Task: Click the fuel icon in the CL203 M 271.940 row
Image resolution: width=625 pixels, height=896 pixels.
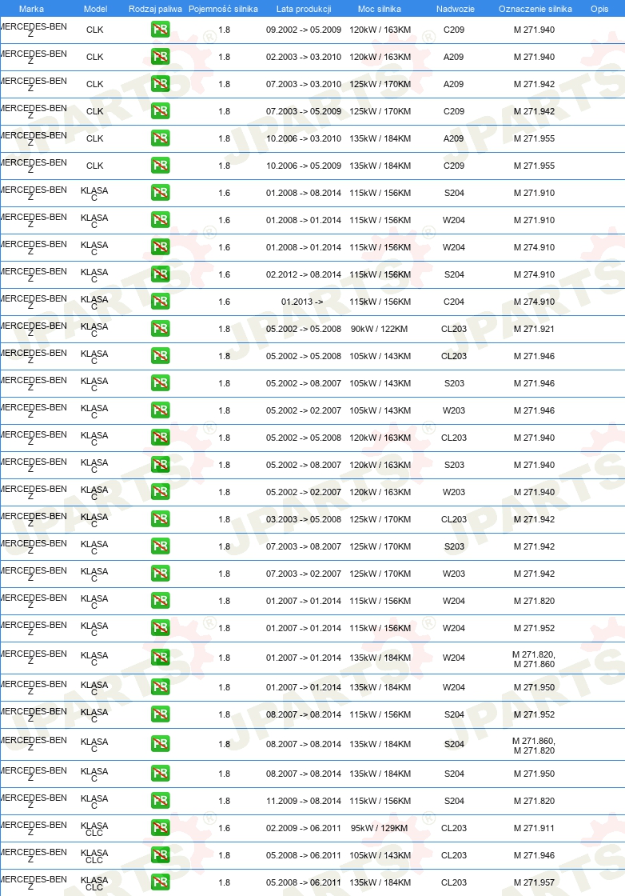Action: tap(161, 438)
